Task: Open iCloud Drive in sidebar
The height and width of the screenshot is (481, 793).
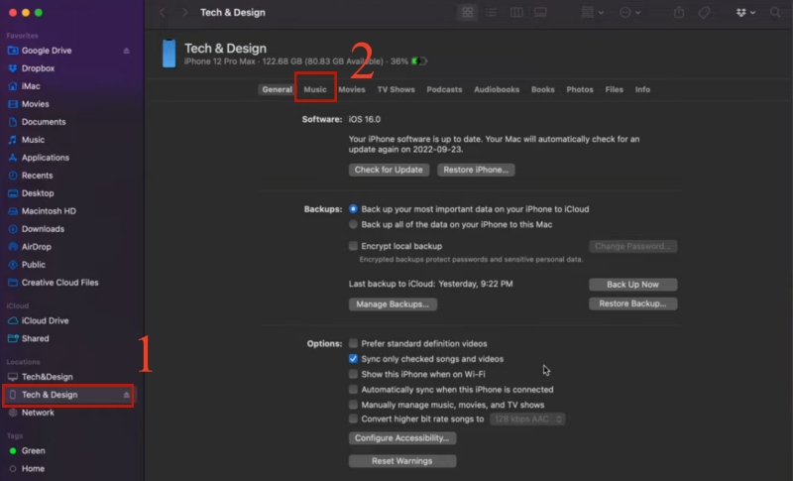Action: point(45,320)
